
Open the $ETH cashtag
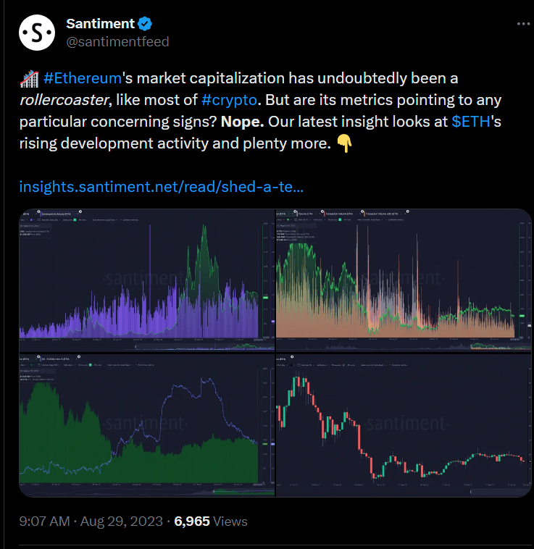(x=471, y=122)
